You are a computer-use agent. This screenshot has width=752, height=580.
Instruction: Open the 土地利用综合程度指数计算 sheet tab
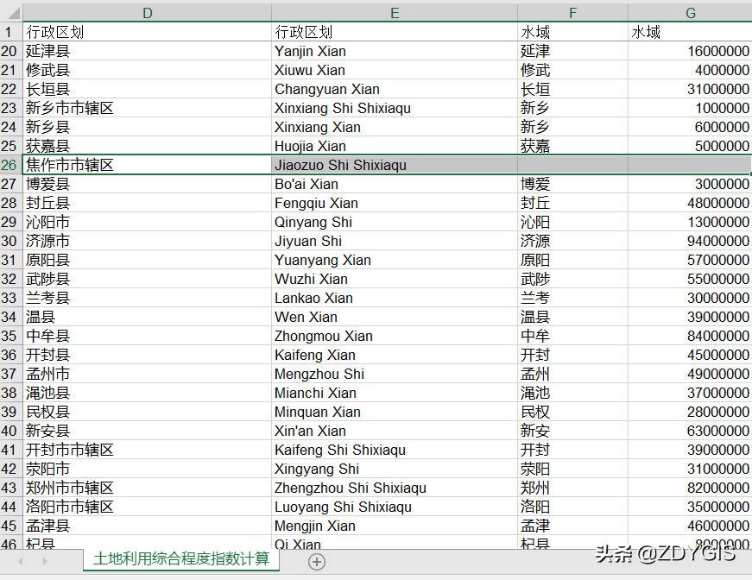[181, 559]
